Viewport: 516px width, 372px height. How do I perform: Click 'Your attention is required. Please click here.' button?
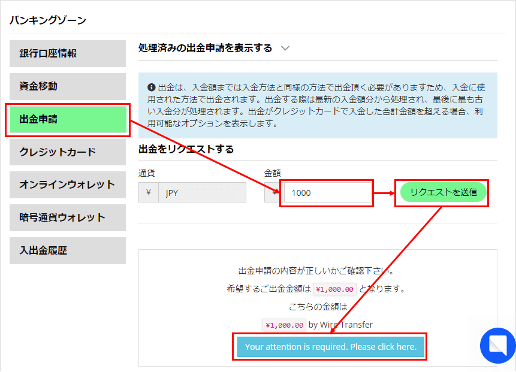(331, 347)
